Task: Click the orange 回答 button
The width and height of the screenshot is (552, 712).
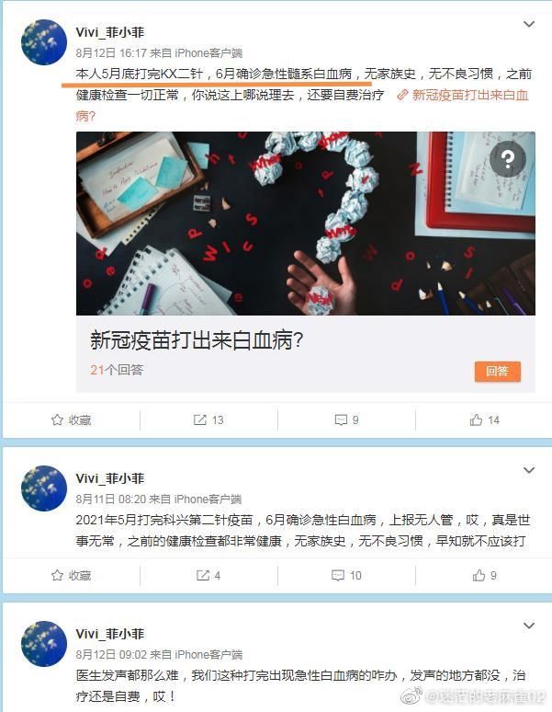Action: pos(498,372)
